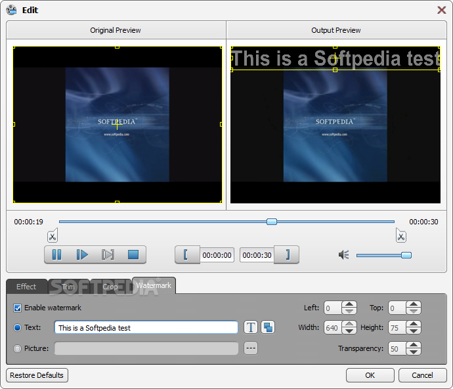Decrease the Transparency value

pos(414,352)
